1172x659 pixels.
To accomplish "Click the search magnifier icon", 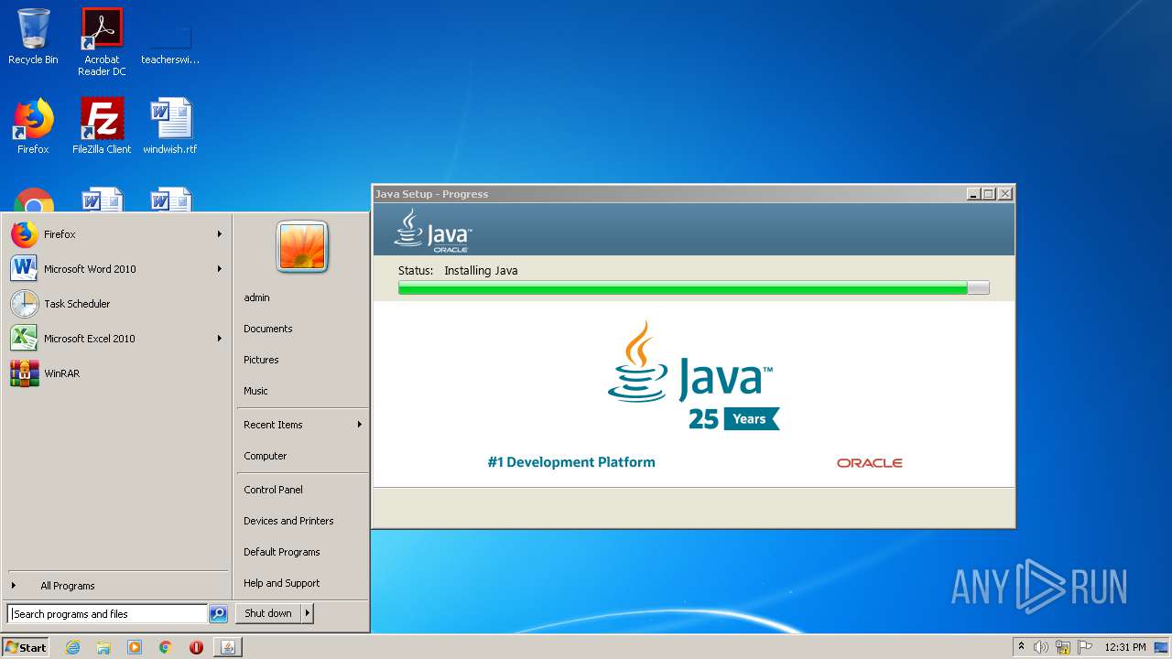I will 218,614.
